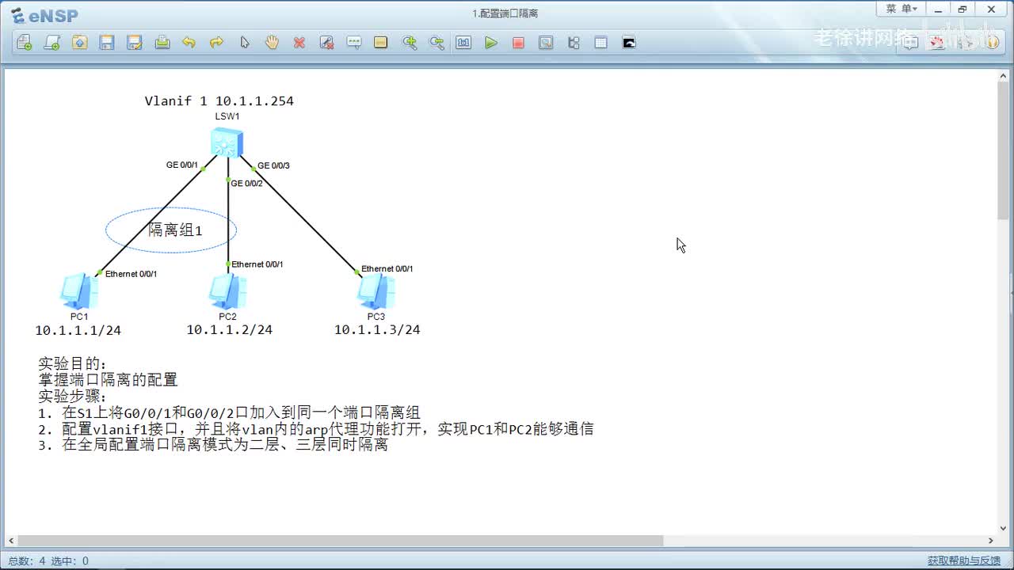1014x570 pixels.
Task: Open the 菜单 dropdown menu
Action: click(x=902, y=9)
